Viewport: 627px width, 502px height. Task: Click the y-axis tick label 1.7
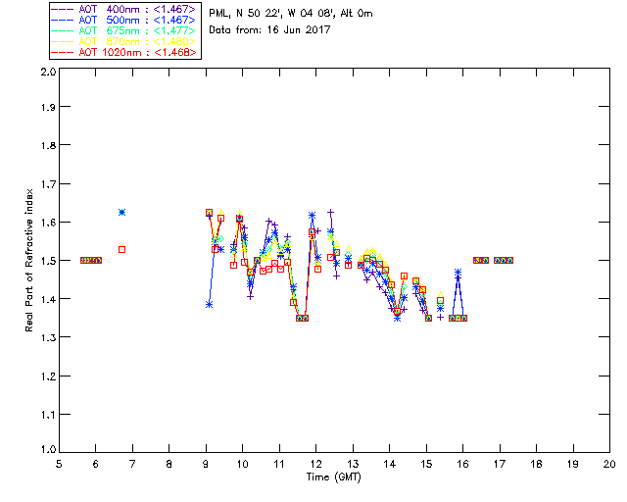click(x=48, y=184)
